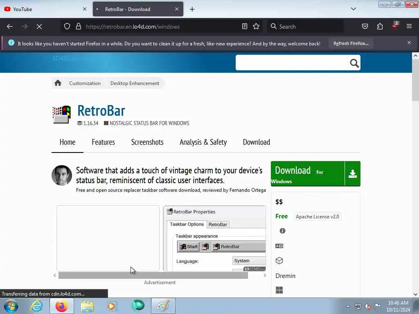This screenshot has width=419, height=314.
Task: Click the muted volume tray icon
Action: tap(368, 306)
